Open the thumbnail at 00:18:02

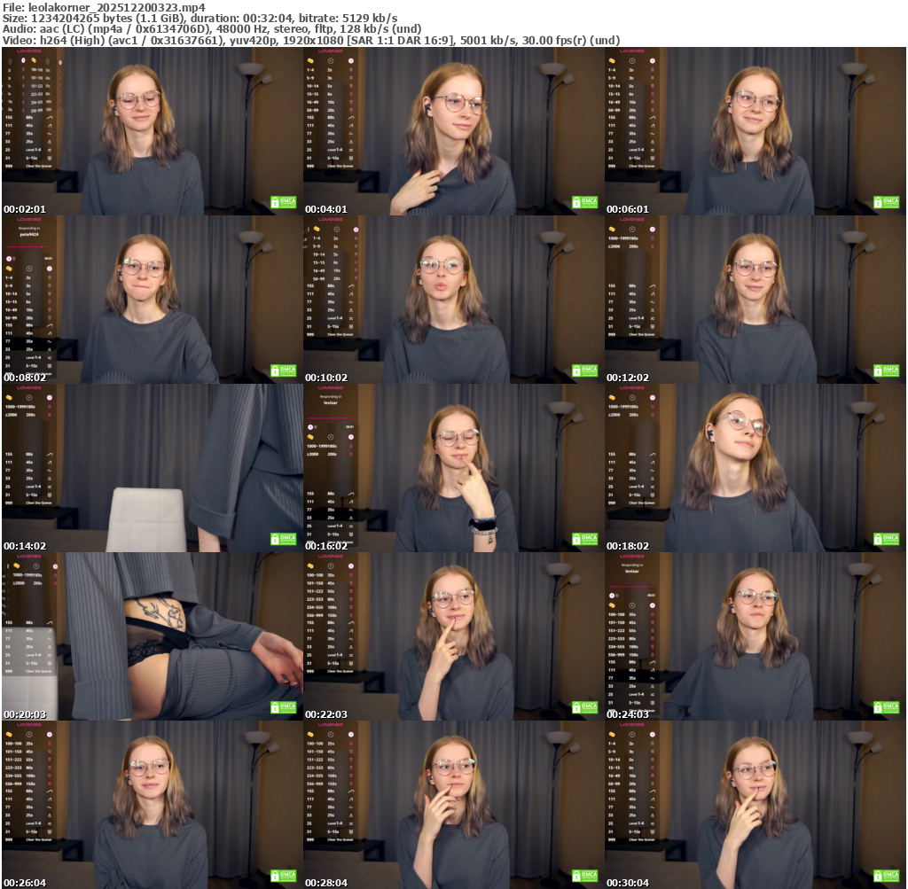pos(755,468)
